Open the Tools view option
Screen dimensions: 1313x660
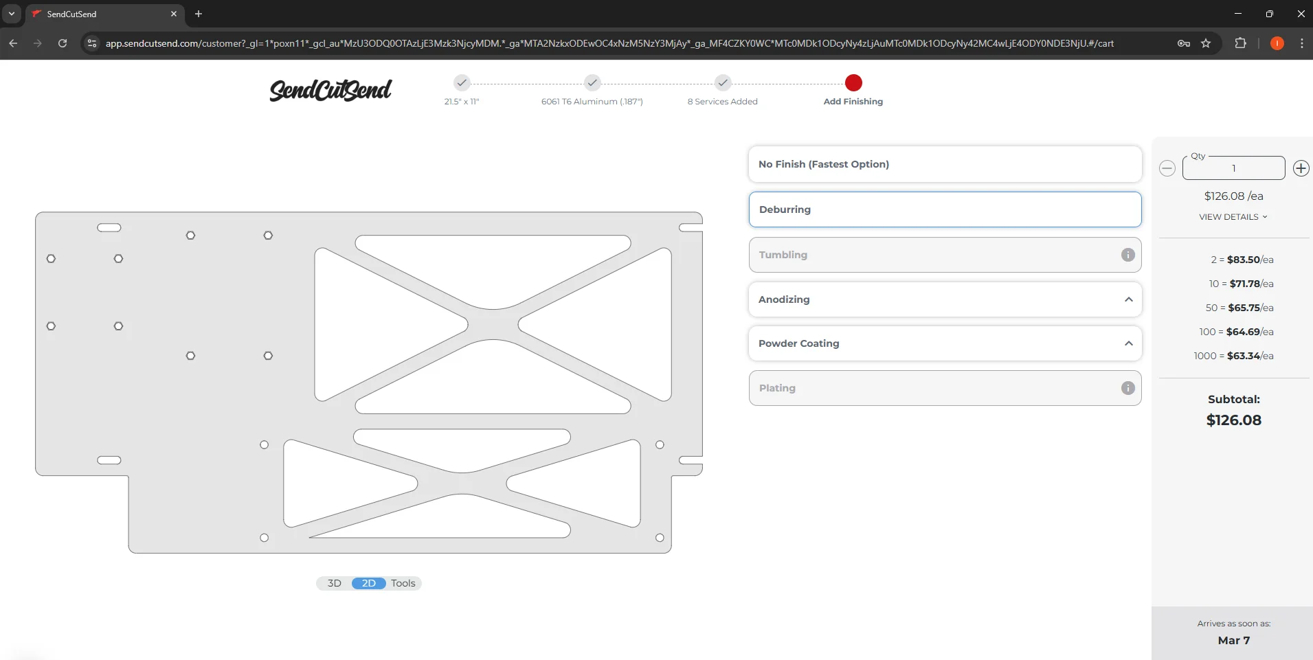pos(403,583)
